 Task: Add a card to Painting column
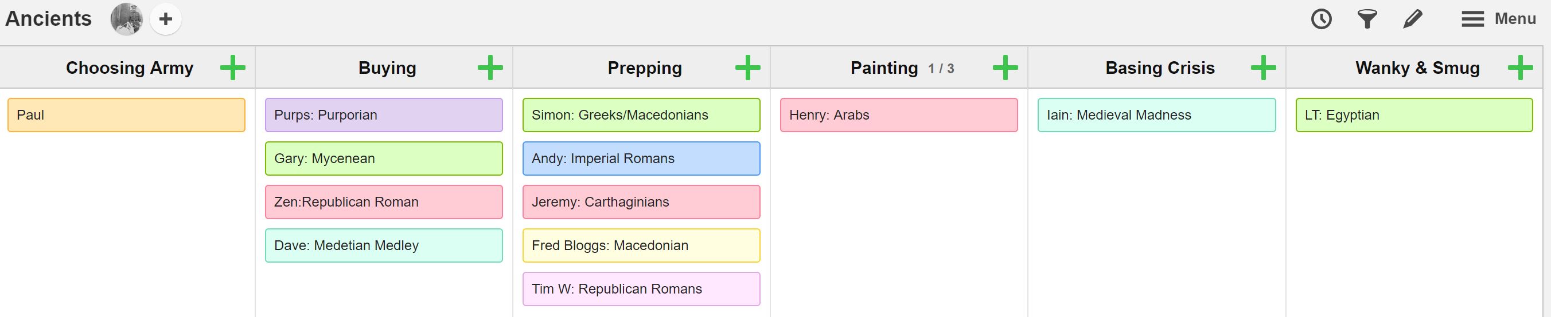tap(1005, 68)
